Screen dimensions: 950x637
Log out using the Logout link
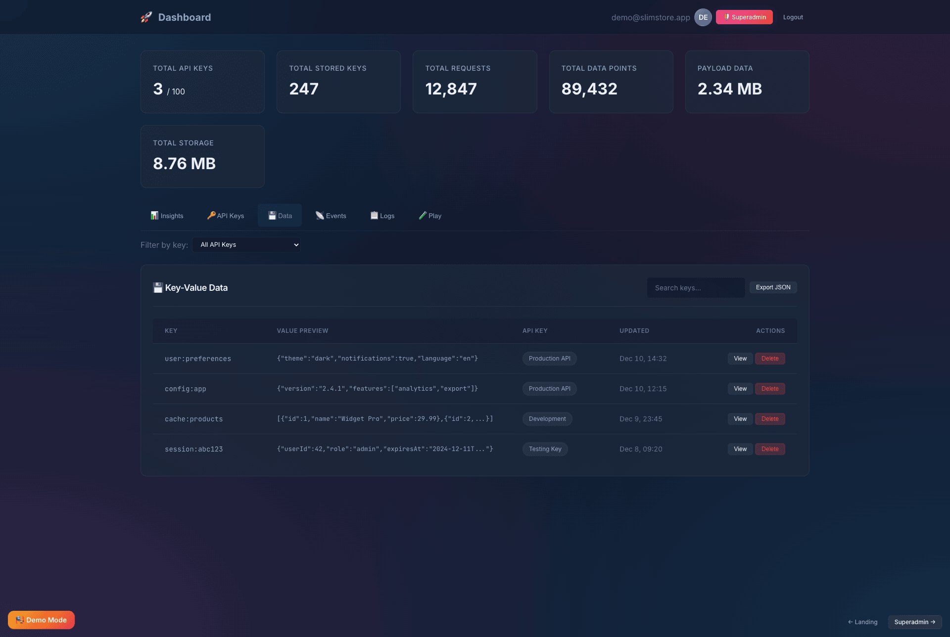pos(793,17)
